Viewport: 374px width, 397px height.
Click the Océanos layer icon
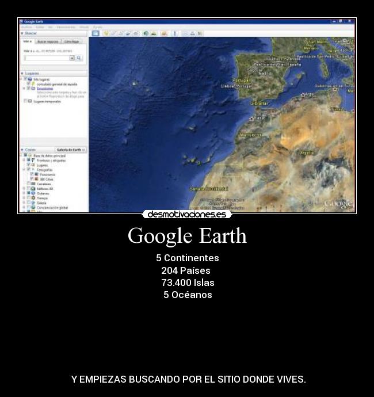pos(33,193)
